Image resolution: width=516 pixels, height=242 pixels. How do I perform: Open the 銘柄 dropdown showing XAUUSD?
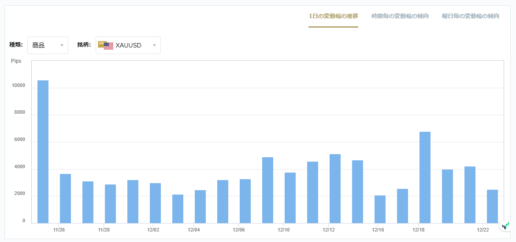point(128,45)
